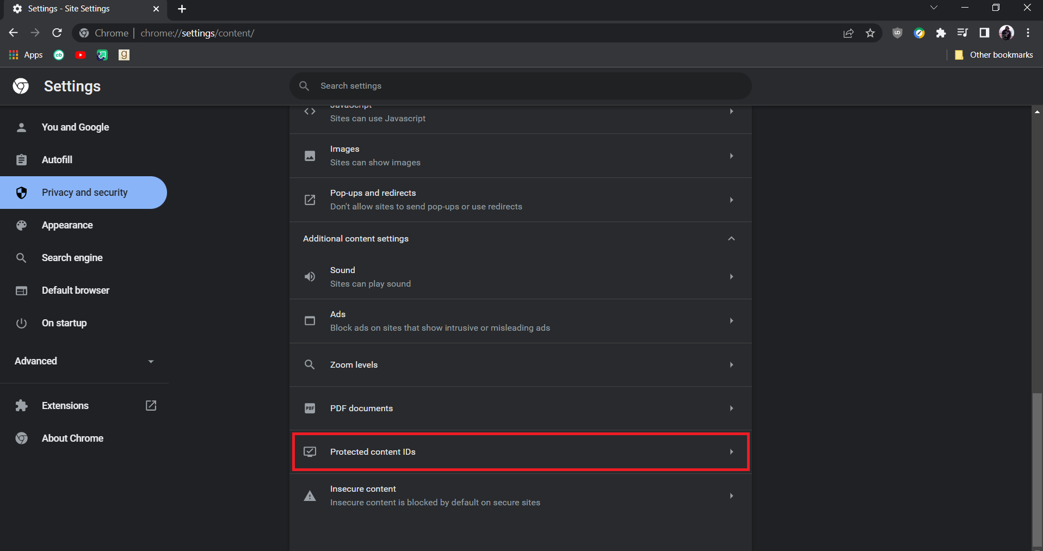Open the YouTube bookmark
This screenshot has height=551, width=1043.
pos(81,55)
